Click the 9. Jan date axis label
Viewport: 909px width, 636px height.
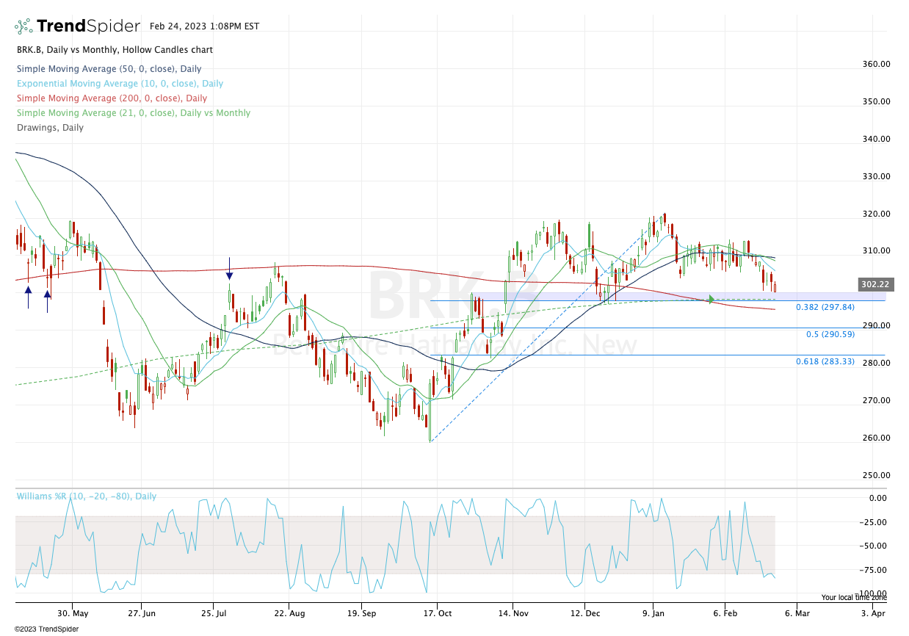653,612
